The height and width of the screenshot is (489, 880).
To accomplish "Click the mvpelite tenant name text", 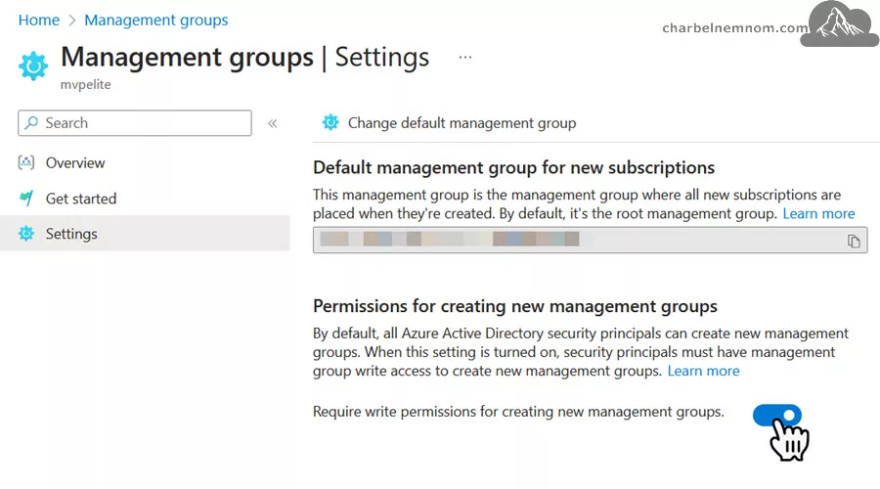I will pyautogui.click(x=86, y=85).
